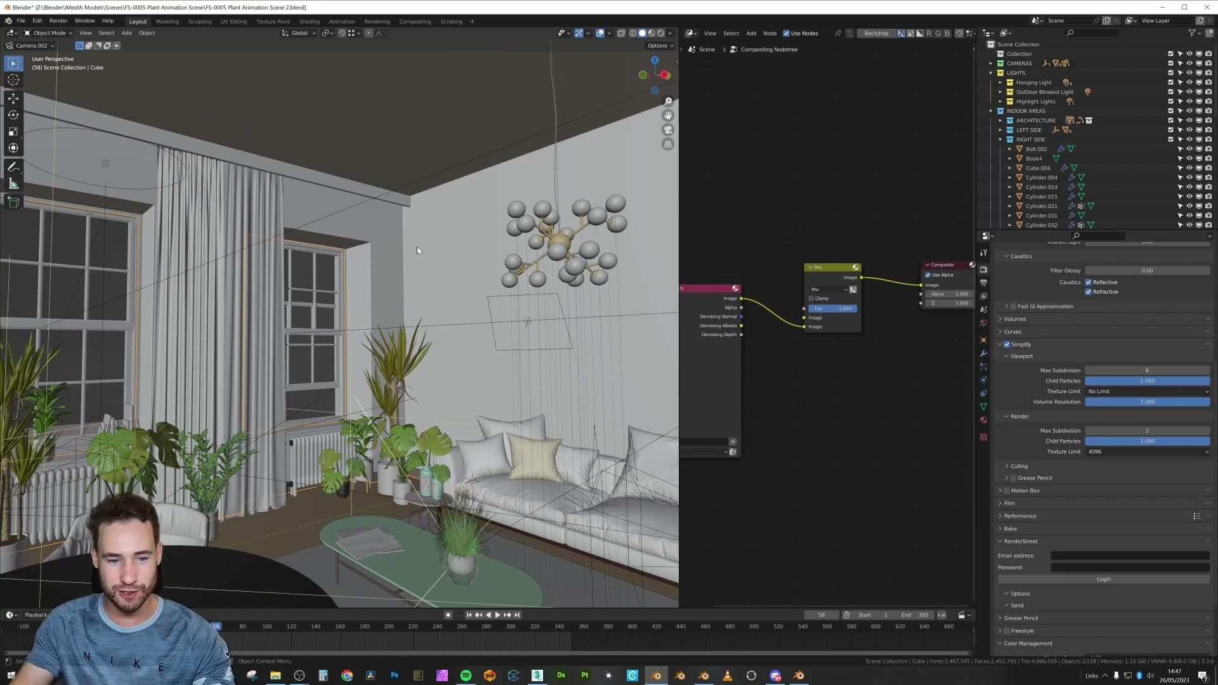The image size is (1218, 685).
Task: Click the RenderStreet Login button
Action: [1103, 579]
